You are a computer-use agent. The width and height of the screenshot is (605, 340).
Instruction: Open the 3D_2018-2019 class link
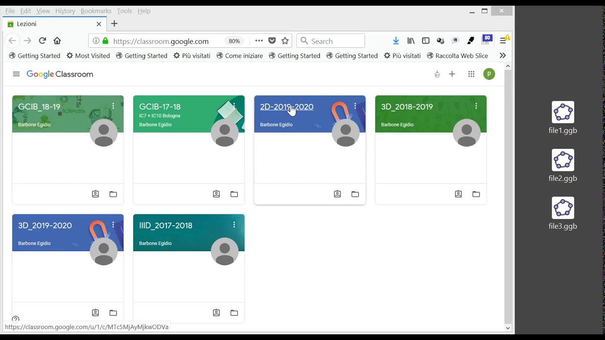point(407,107)
